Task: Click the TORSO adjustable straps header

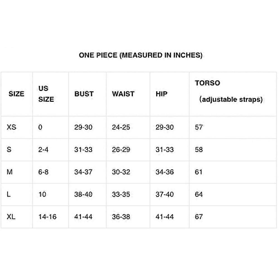Action: pos(229,91)
